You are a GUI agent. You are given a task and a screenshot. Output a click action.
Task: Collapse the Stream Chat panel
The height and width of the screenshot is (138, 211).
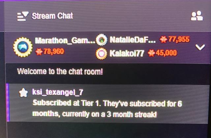tap(23, 16)
